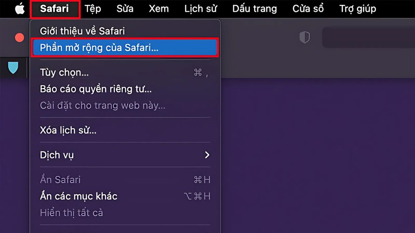Click the privacy shield icon in toolbar
The width and height of the screenshot is (415, 233).
point(304,37)
